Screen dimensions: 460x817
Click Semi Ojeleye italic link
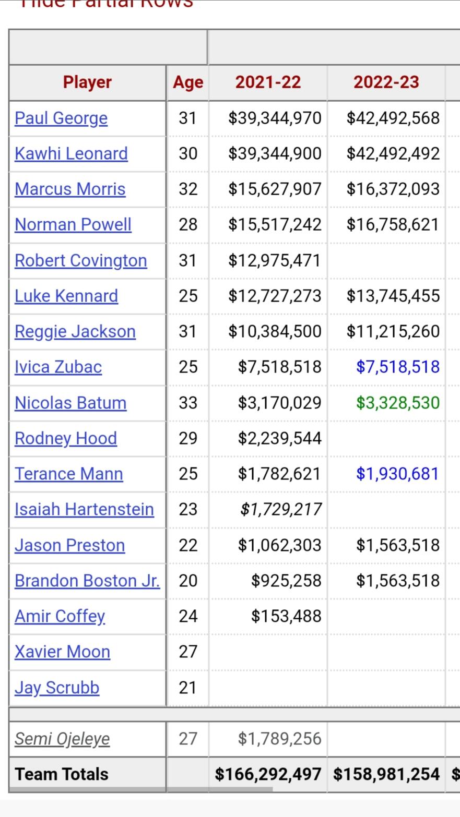(62, 739)
